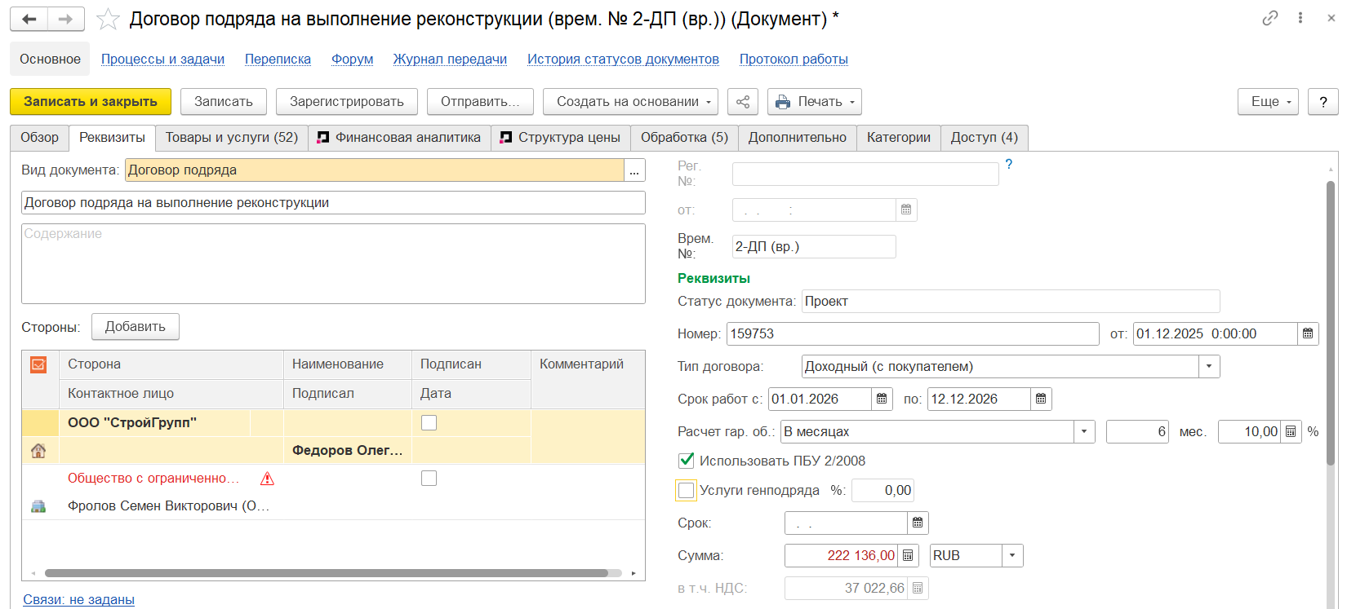The image size is (1347, 609).
Task: Open calculator icon for Сумма field
Action: tap(908, 555)
